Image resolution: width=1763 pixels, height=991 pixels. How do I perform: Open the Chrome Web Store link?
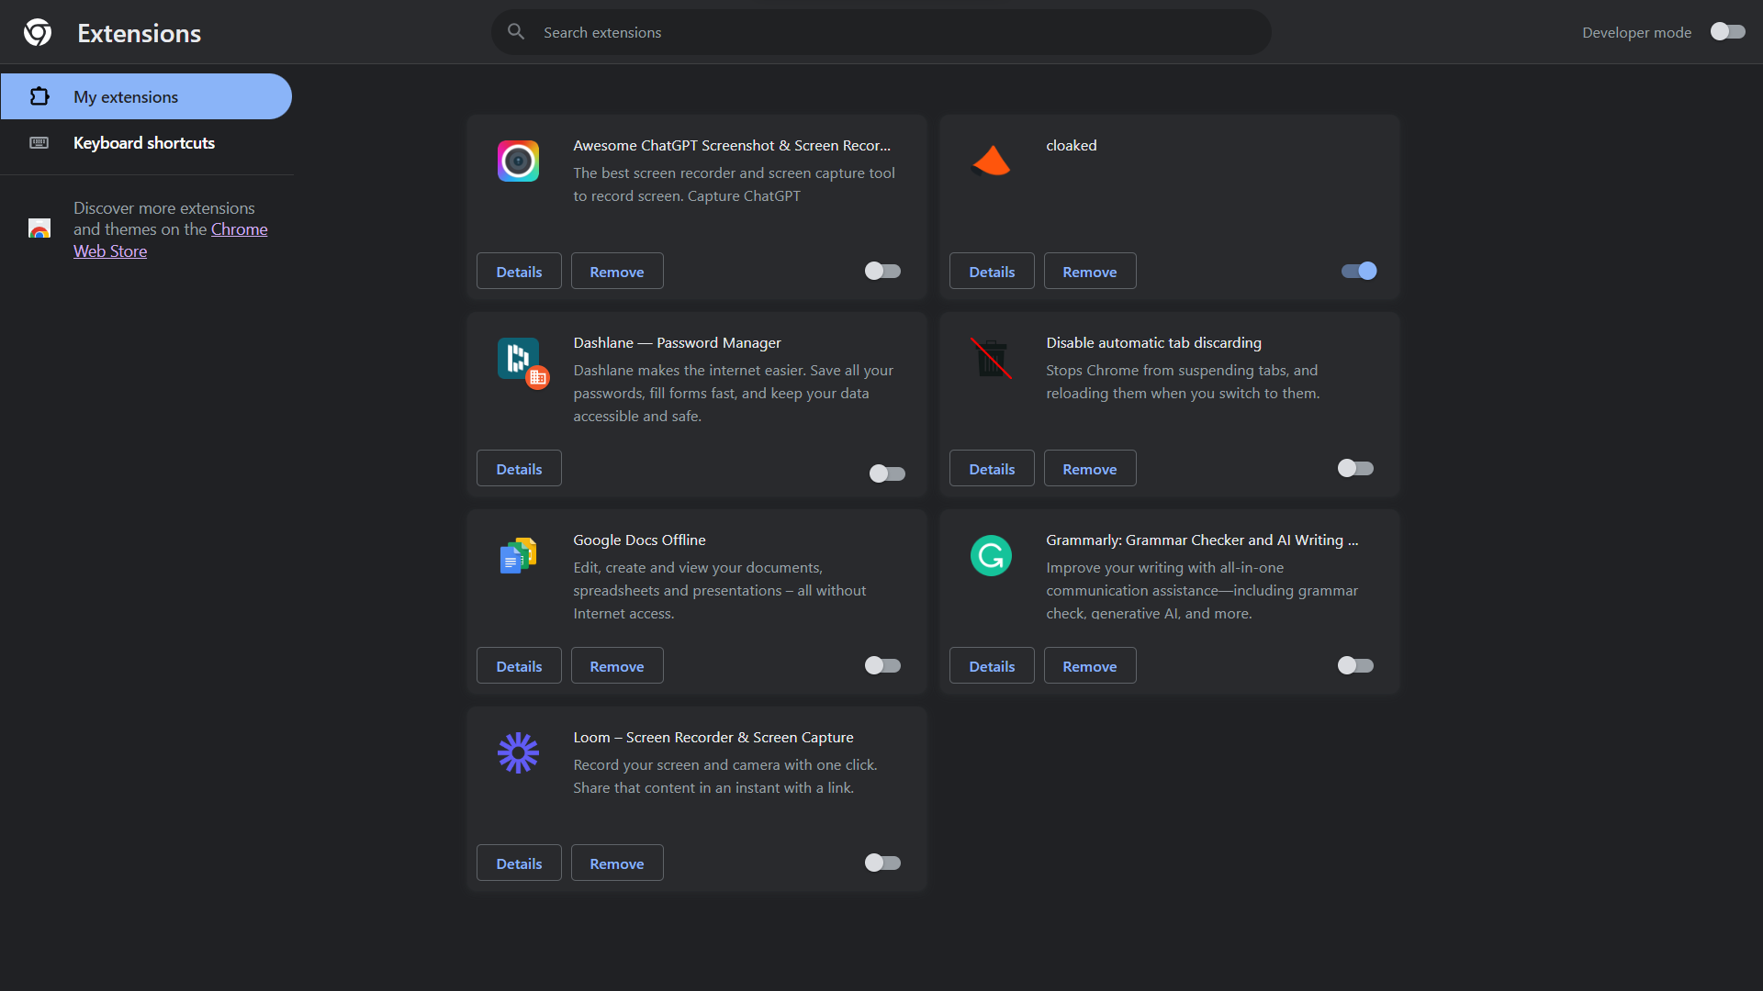click(171, 239)
